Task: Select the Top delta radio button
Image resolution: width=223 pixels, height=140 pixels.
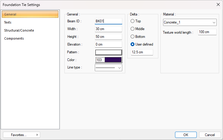Action: (133, 21)
